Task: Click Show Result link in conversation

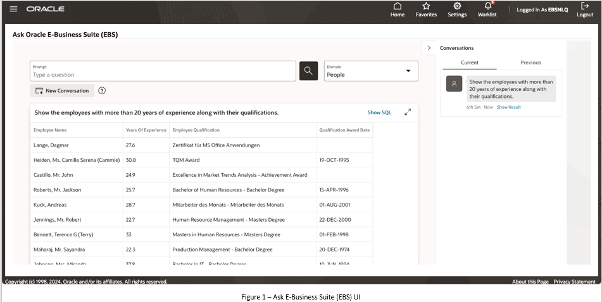Action: (508, 107)
